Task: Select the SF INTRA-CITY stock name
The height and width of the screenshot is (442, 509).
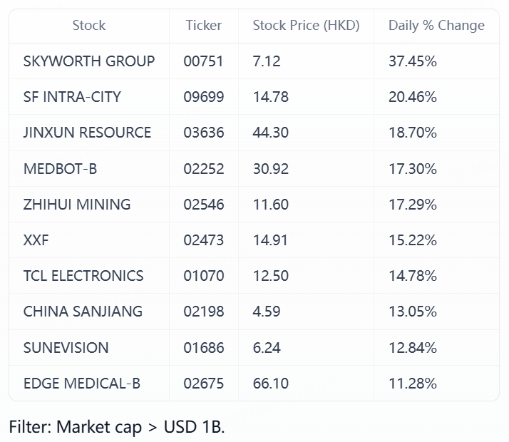Action: pos(72,97)
